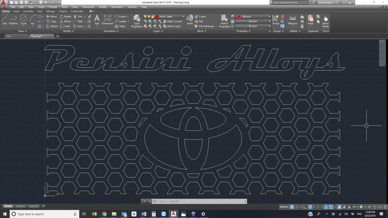Expand the Properties panel
388x218 pixels.
pos(244,31)
